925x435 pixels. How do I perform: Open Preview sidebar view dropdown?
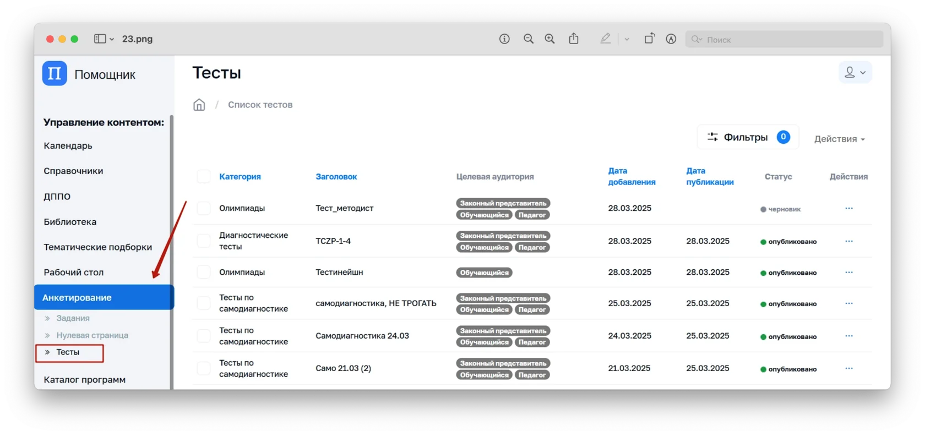[104, 39]
